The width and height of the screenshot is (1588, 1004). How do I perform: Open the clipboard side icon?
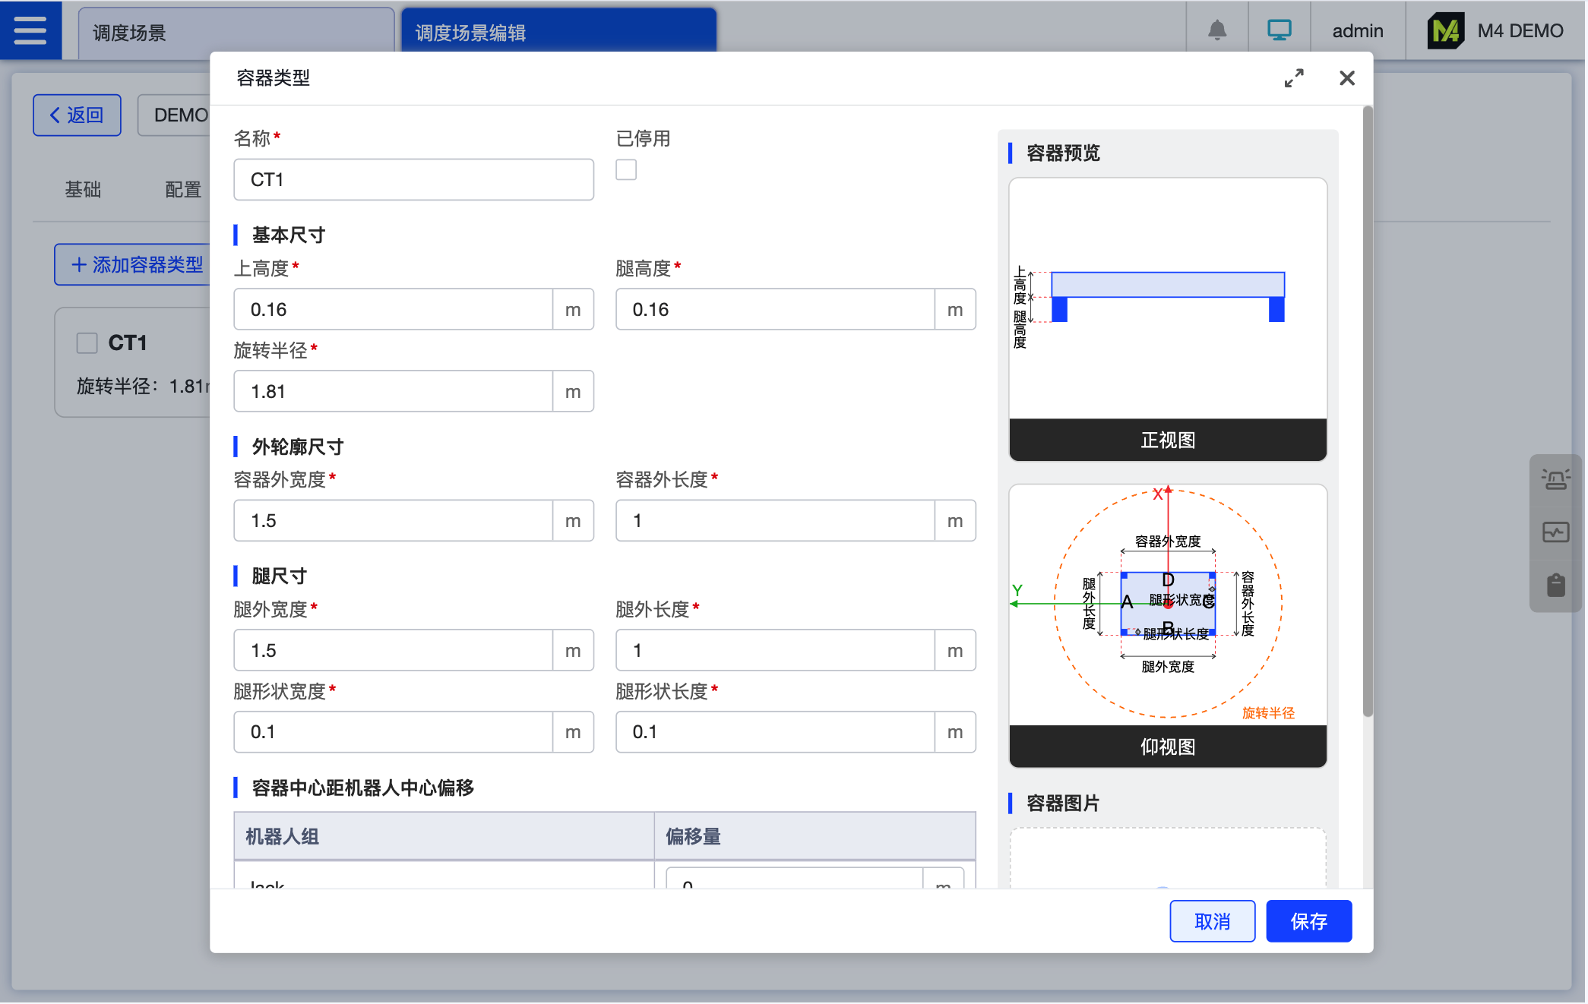point(1555,586)
